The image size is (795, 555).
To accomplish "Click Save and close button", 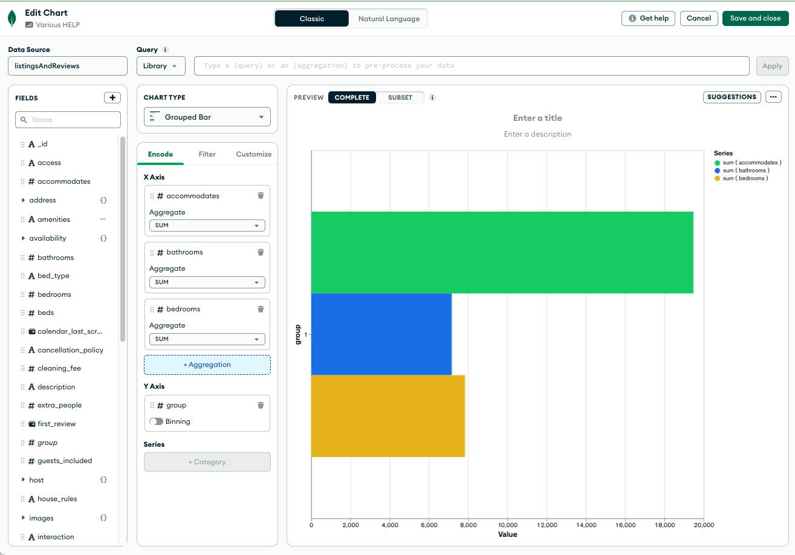I will [755, 18].
